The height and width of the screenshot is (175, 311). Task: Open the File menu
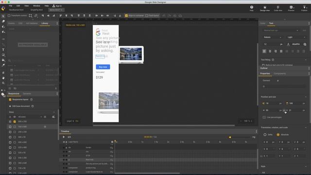11,6
